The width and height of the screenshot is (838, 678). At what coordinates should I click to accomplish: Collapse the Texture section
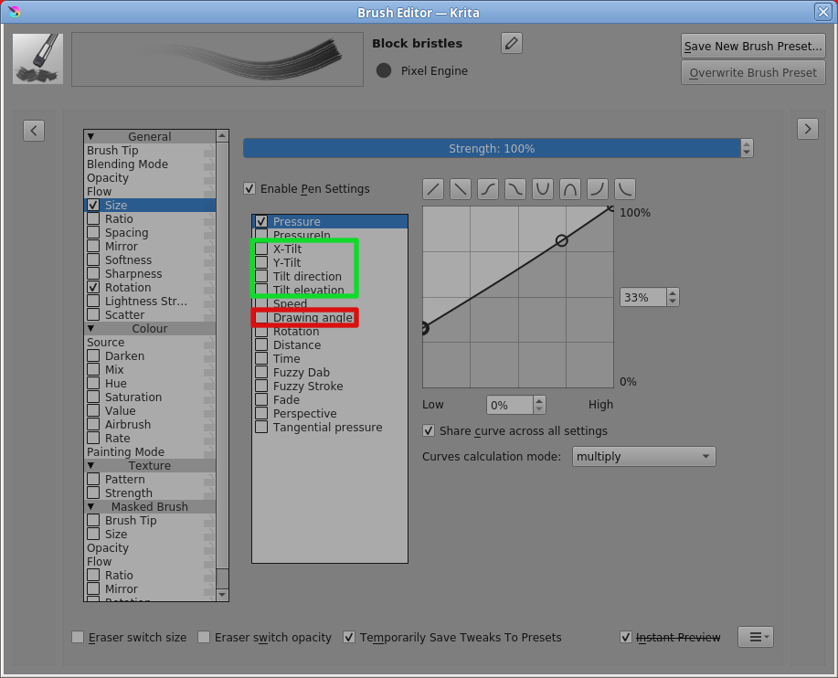(90, 465)
